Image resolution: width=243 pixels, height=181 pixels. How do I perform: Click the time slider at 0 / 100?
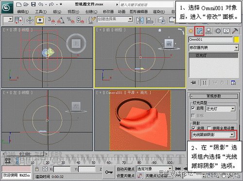click(25, 154)
